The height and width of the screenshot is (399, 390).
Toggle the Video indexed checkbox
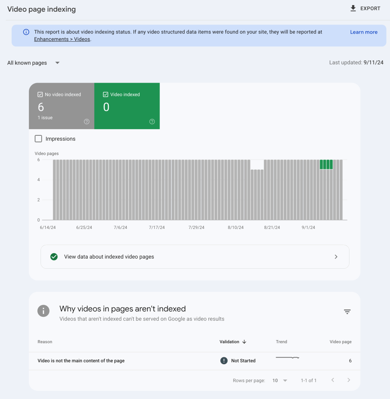click(x=106, y=95)
